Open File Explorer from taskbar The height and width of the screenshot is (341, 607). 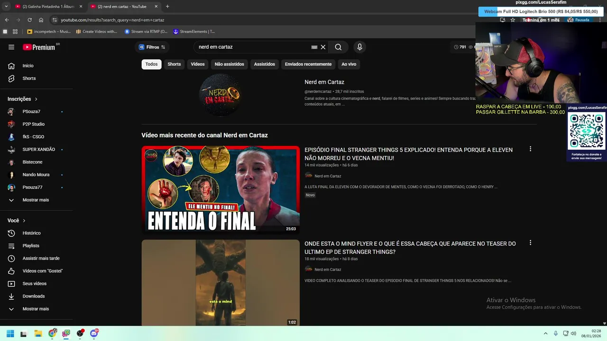click(x=38, y=333)
